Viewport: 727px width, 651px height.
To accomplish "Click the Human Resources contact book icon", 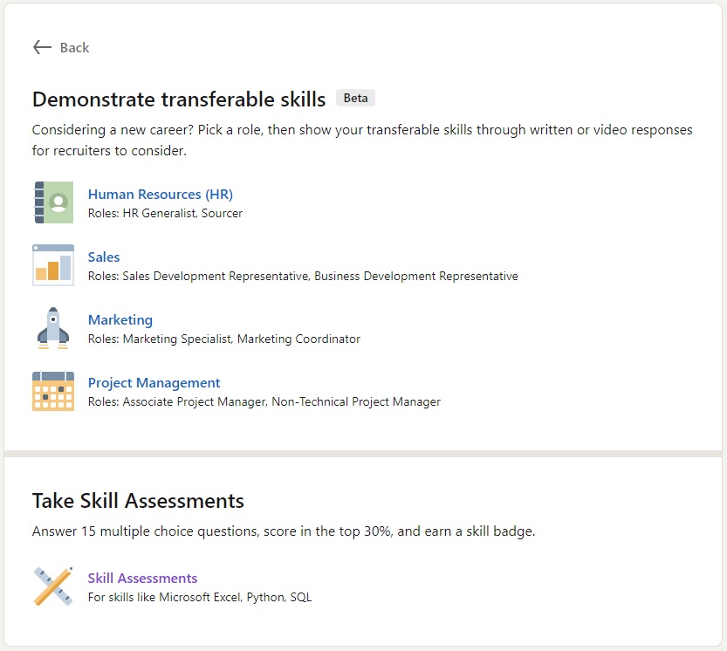I will click(x=53, y=202).
